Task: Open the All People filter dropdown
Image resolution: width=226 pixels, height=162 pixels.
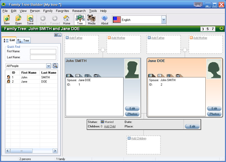Action: 49,66
